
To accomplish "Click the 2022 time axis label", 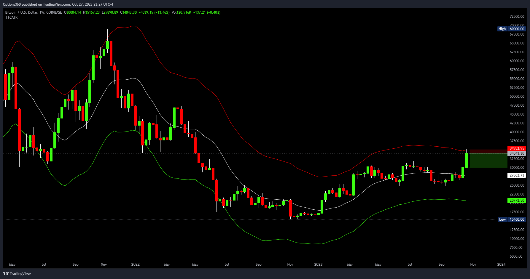I will coord(135,264).
